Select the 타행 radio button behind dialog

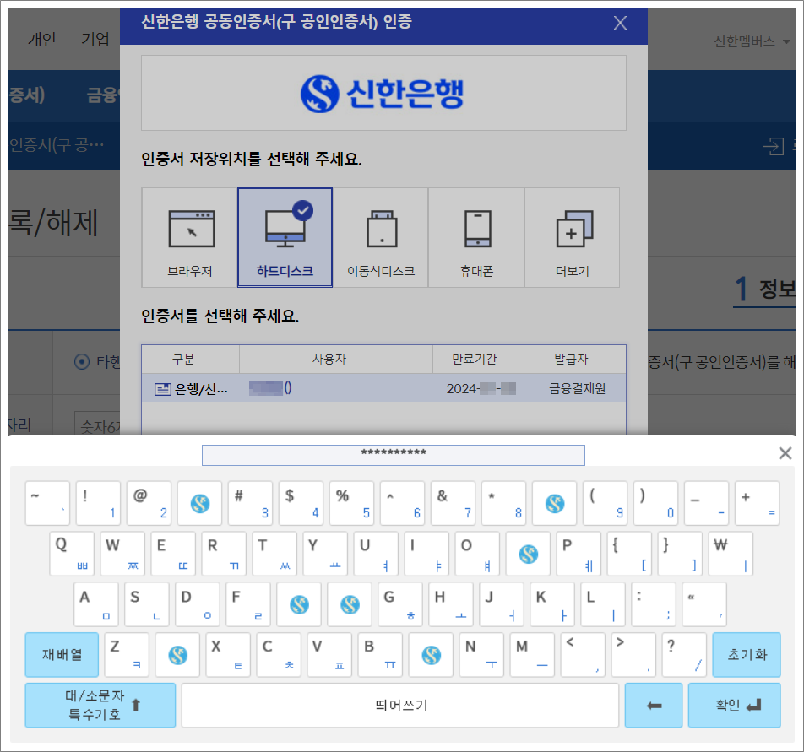[82, 362]
